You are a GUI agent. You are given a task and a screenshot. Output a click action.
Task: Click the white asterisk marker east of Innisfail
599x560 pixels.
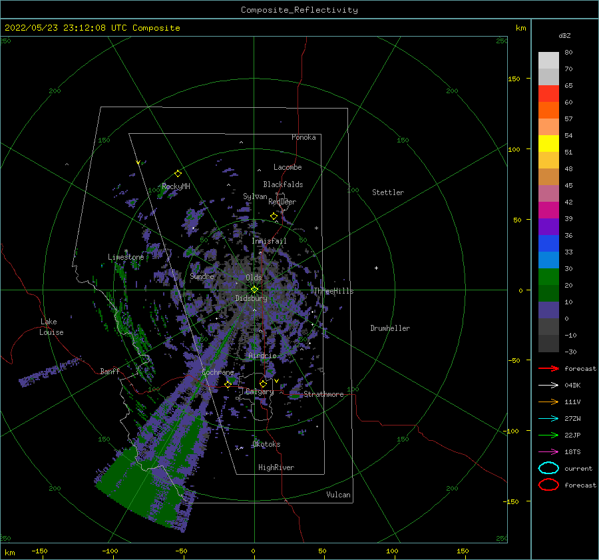pyautogui.click(x=316, y=228)
